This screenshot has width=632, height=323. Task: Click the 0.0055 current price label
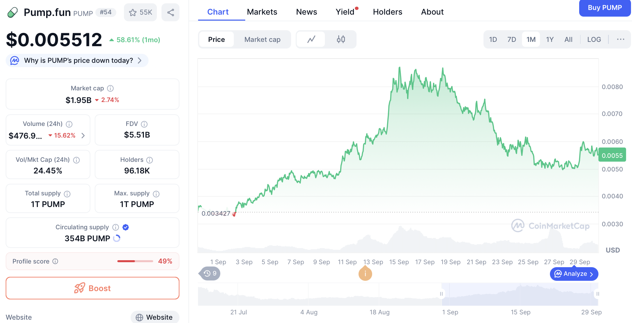612,156
